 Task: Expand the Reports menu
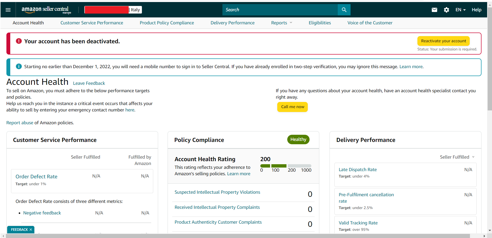click(282, 23)
